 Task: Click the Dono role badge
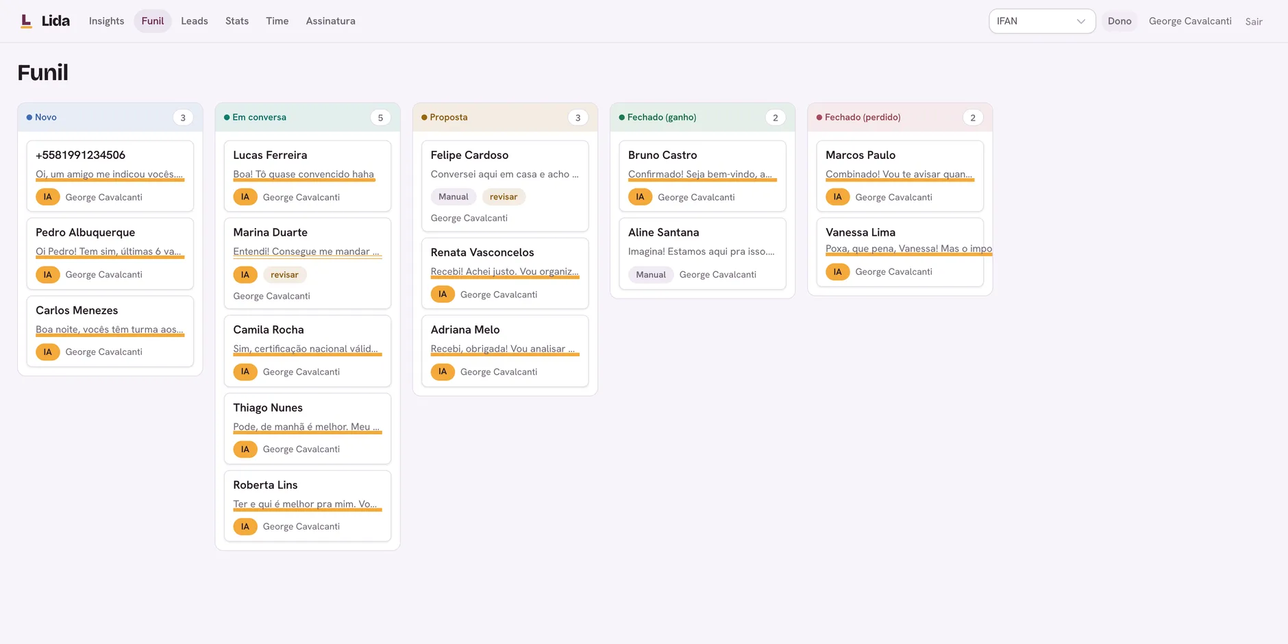[1119, 21]
